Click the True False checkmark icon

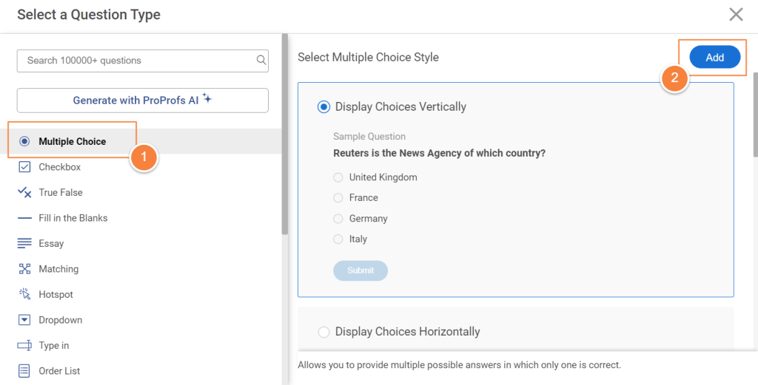click(24, 192)
